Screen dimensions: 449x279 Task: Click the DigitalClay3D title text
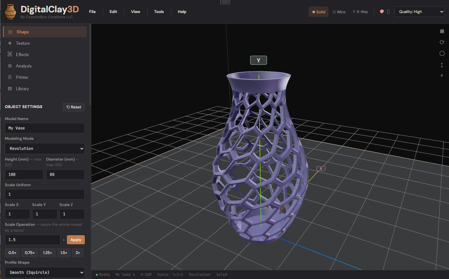point(50,9)
